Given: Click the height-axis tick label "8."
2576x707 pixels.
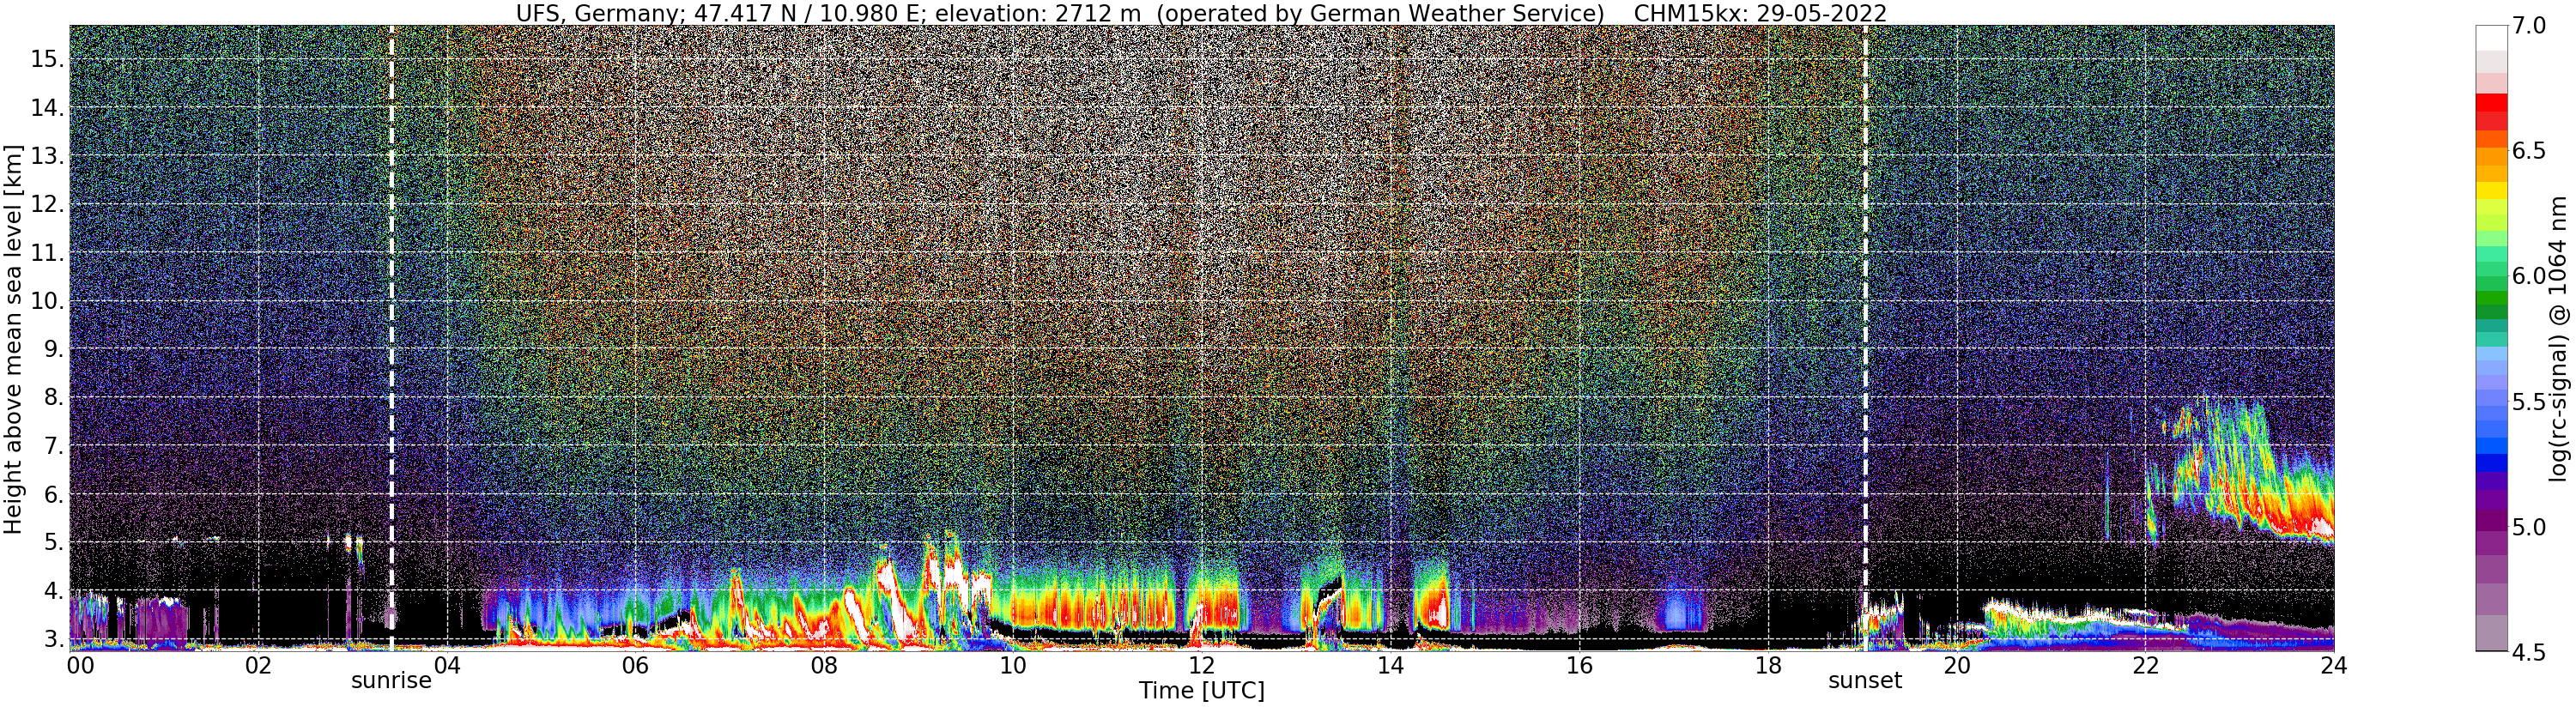Looking at the screenshot, I should [x=53, y=397].
